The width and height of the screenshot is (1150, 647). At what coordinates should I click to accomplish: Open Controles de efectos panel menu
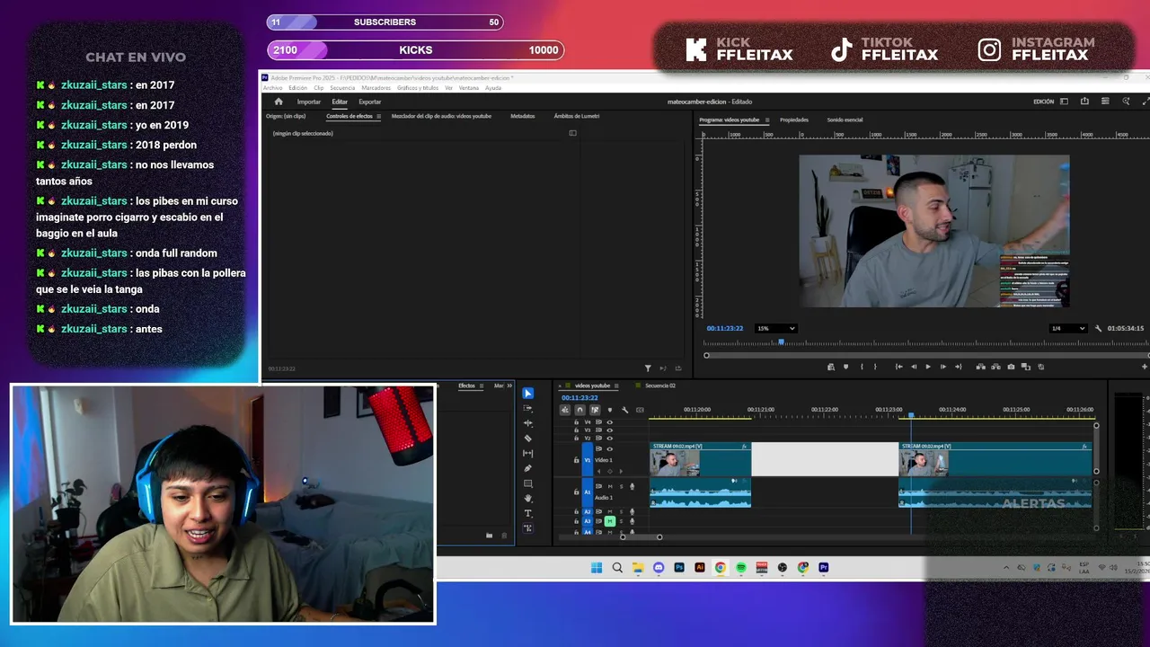(378, 116)
